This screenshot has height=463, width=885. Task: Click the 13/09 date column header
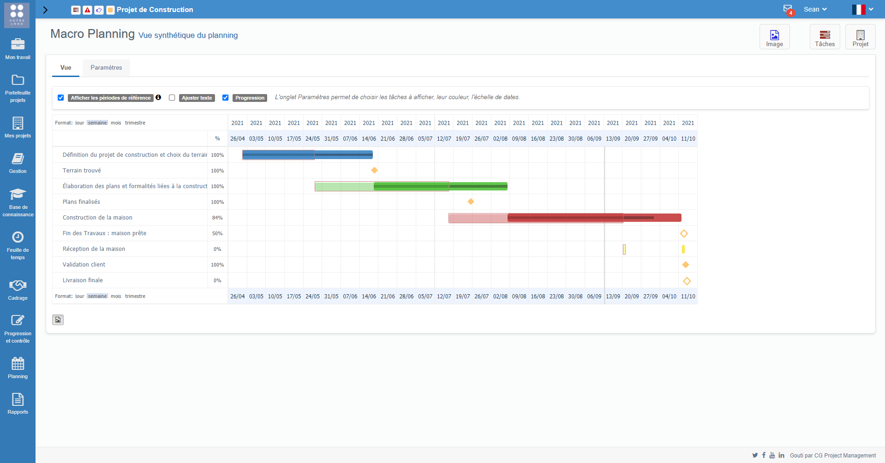[x=613, y=138]
